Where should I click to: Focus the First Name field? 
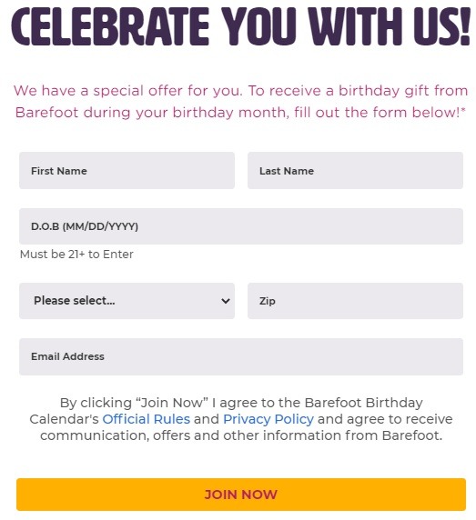point(127,171)
